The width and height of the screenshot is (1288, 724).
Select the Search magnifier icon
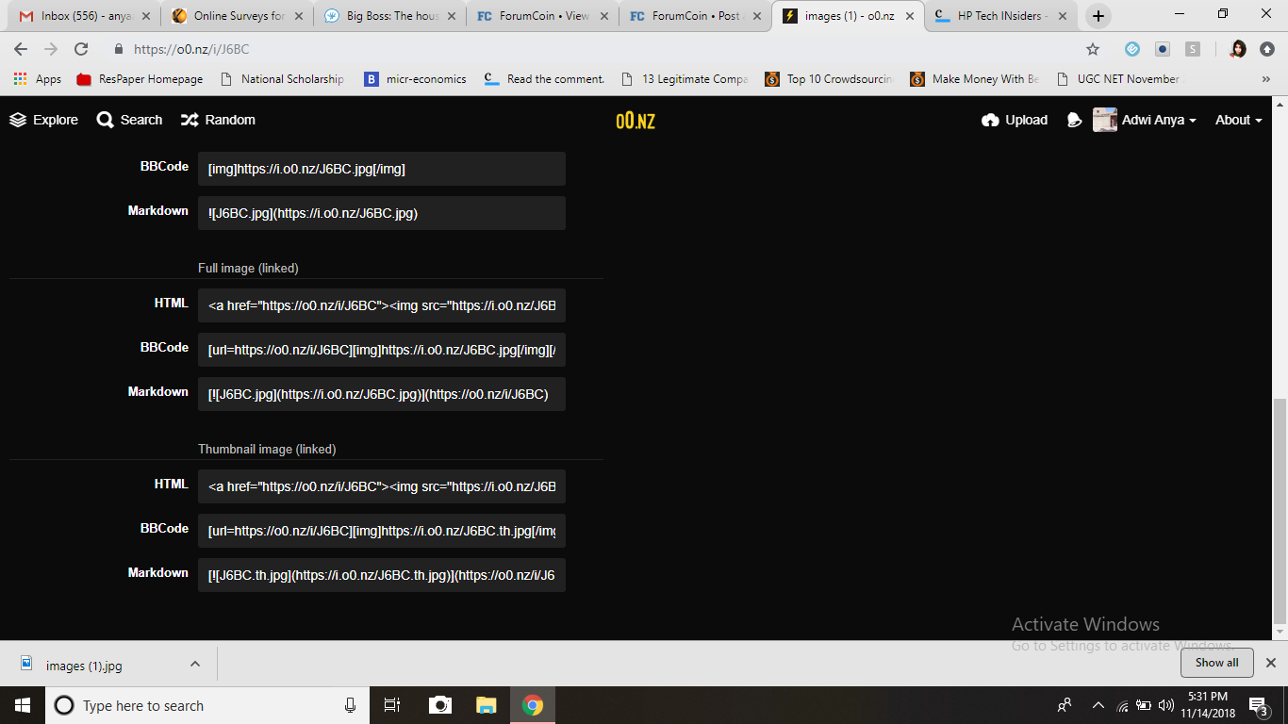point(104,120)
